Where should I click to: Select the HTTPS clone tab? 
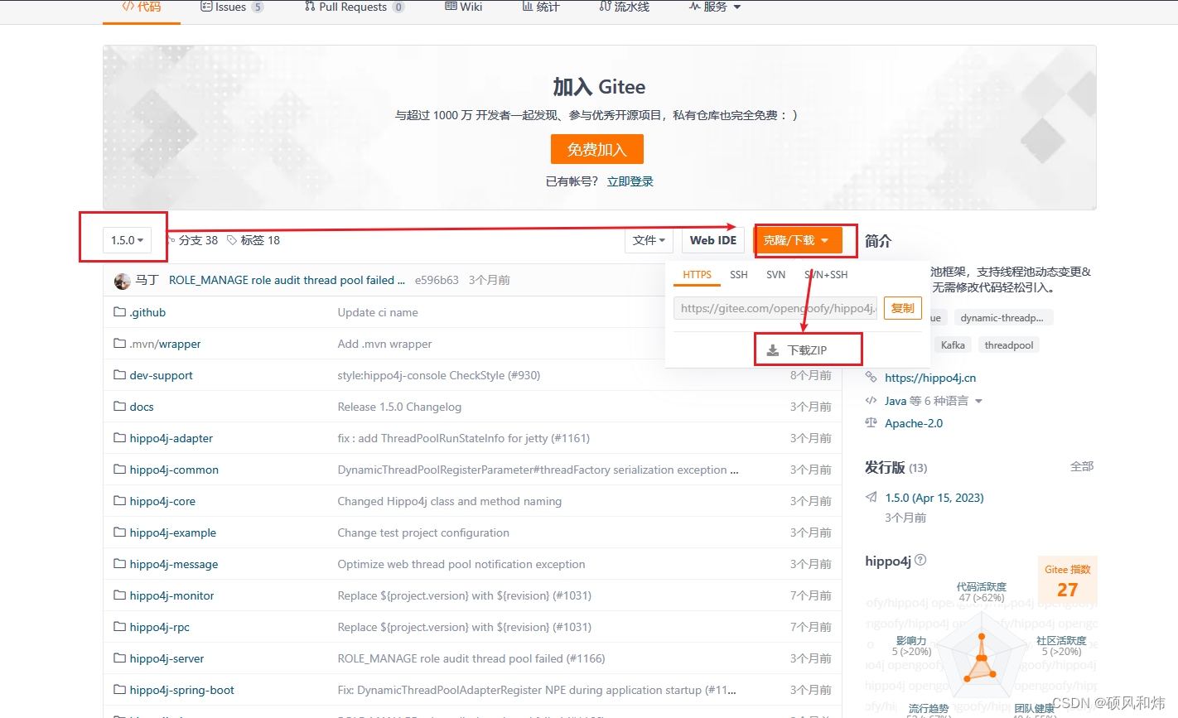click(697, 275)
